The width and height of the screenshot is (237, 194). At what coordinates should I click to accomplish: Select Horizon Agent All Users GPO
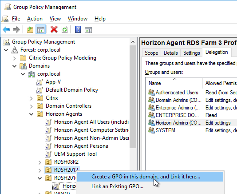pyautogui.click(x=91, y=122)
